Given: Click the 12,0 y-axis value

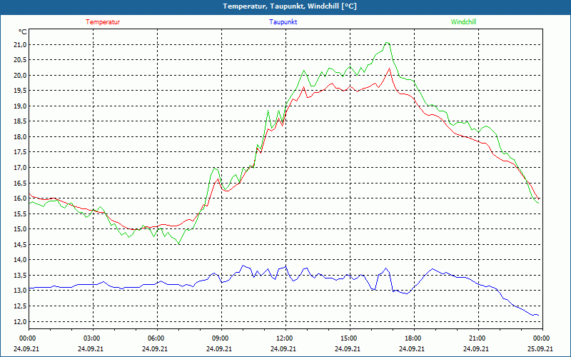Looking at the screenshot, I should (20, 322).
